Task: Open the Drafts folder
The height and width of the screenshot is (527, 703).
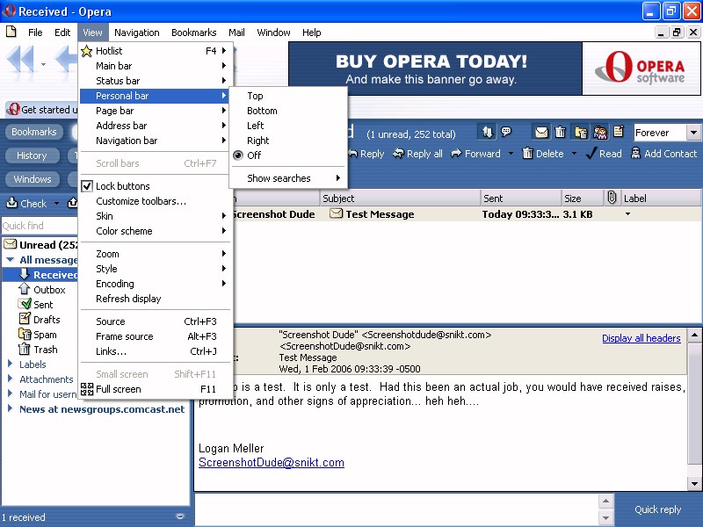Action: 40,319
